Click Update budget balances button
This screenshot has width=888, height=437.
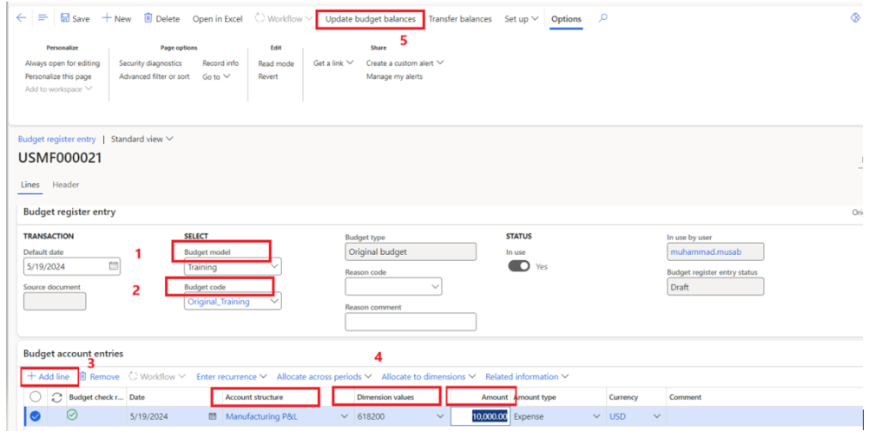click(370, 18)
